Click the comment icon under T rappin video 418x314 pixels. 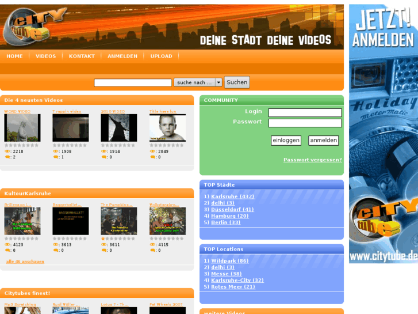pyautogui.click(x=55, y=157)
